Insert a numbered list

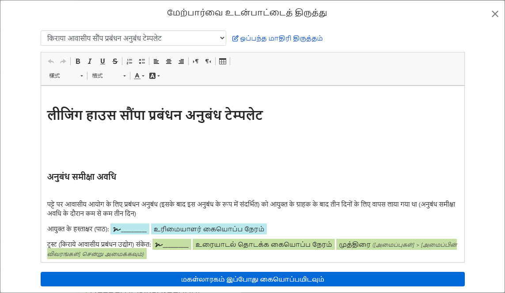(x=129, y=61)
